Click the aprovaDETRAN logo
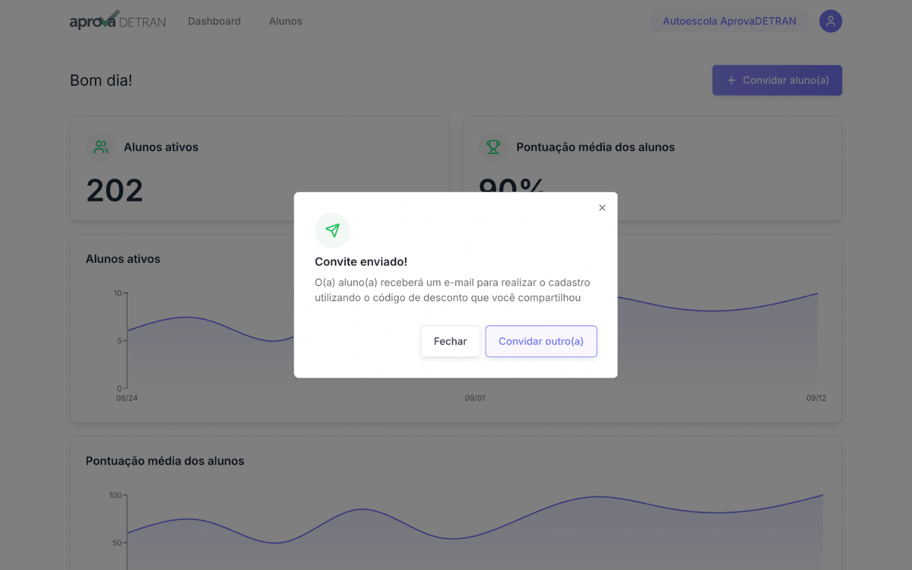 pyautogui.click(x=118, y=20)
